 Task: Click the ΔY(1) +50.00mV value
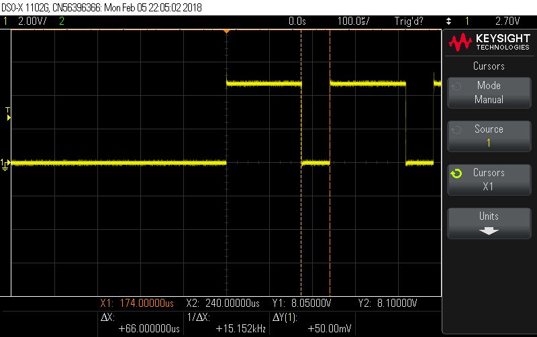(x=330, y=328)
